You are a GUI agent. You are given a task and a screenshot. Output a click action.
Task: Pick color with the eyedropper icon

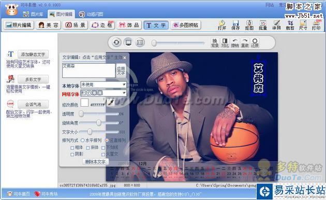pos(111,103)
